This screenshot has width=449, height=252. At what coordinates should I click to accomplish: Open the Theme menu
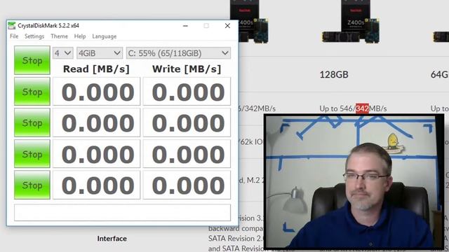click(x=59, y=36)
